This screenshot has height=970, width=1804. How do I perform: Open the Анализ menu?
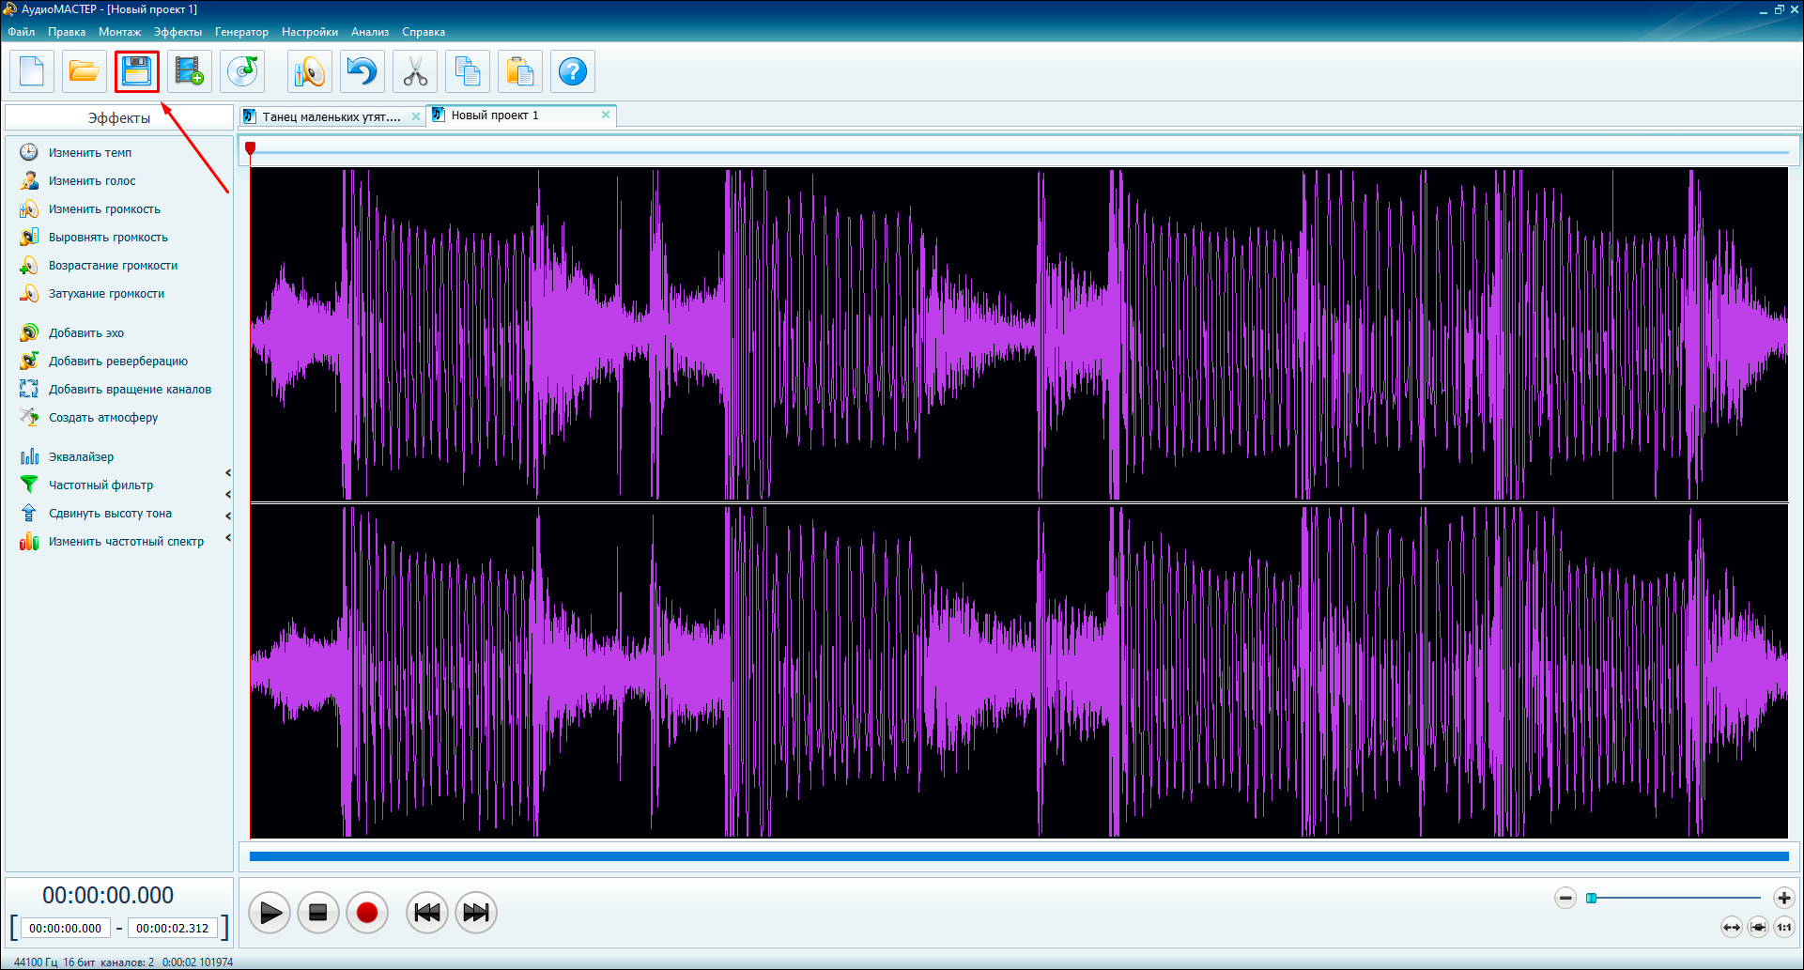click(x=370, y=32)
